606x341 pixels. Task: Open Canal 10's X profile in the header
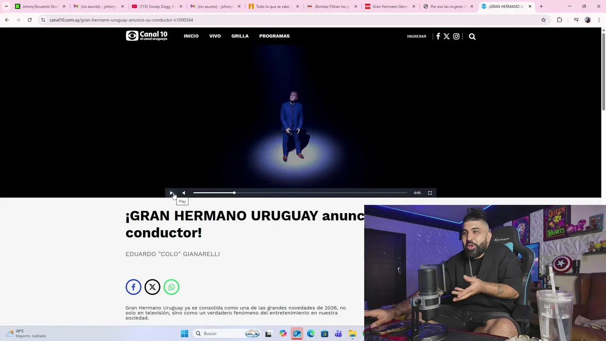(x=446, y=36)
